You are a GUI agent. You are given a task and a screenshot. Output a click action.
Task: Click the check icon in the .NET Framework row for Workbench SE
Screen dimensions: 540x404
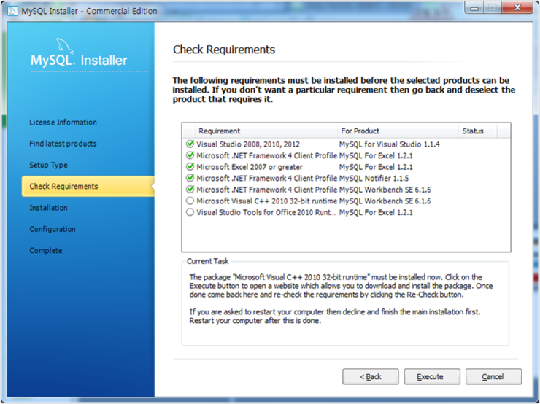(190, 189)
